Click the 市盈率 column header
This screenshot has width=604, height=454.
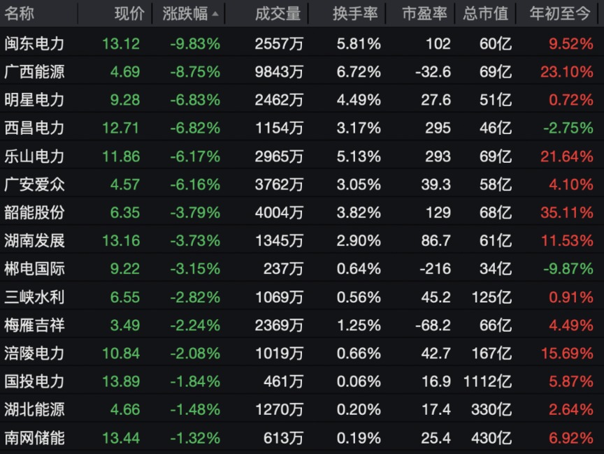point(426,13)
